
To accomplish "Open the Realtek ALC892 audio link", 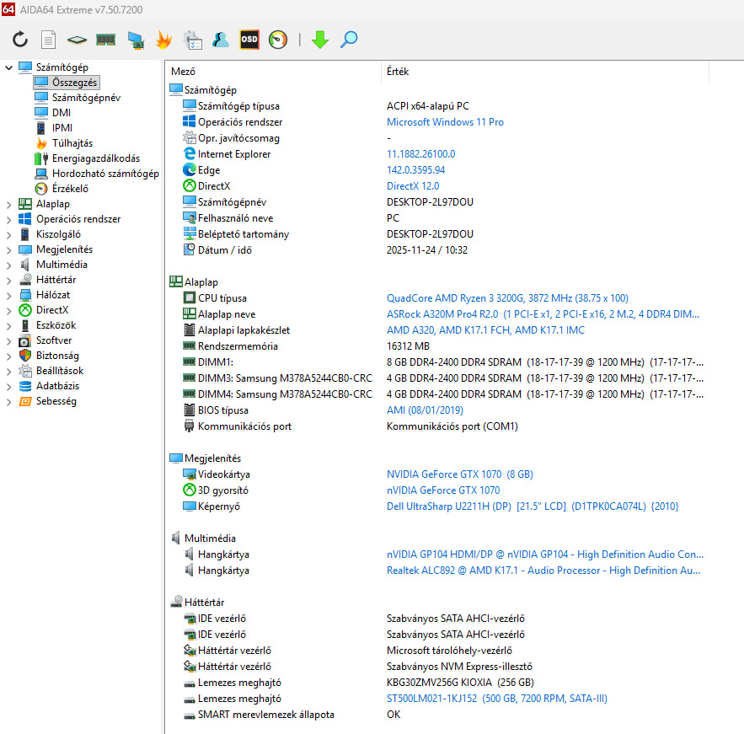I will [x=543, y=571].
